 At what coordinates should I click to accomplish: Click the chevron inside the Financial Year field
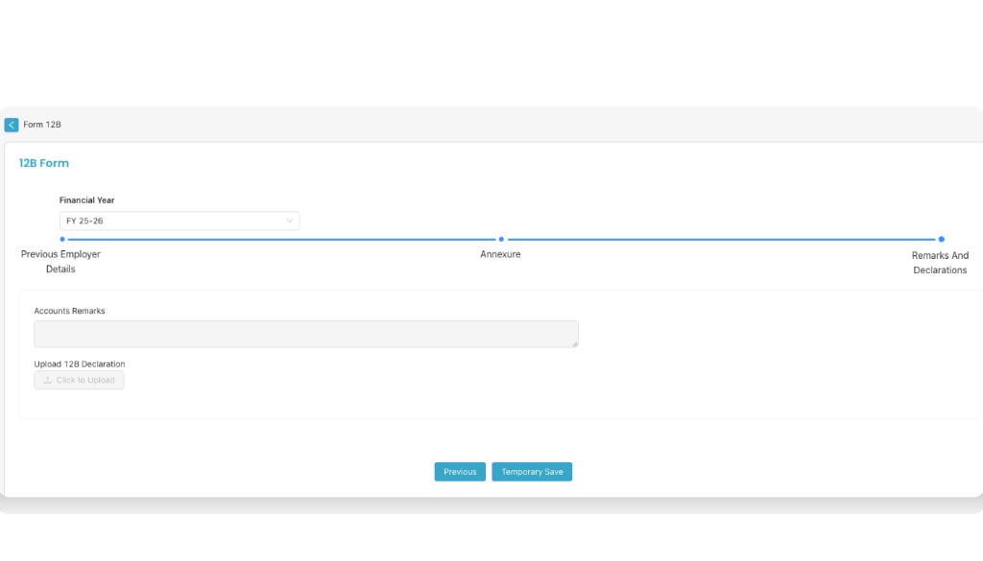[289, 221]
